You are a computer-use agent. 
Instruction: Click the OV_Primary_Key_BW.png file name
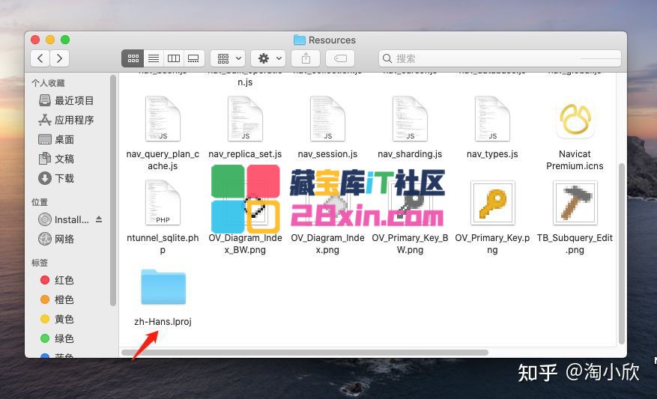[x=410, y=244]
